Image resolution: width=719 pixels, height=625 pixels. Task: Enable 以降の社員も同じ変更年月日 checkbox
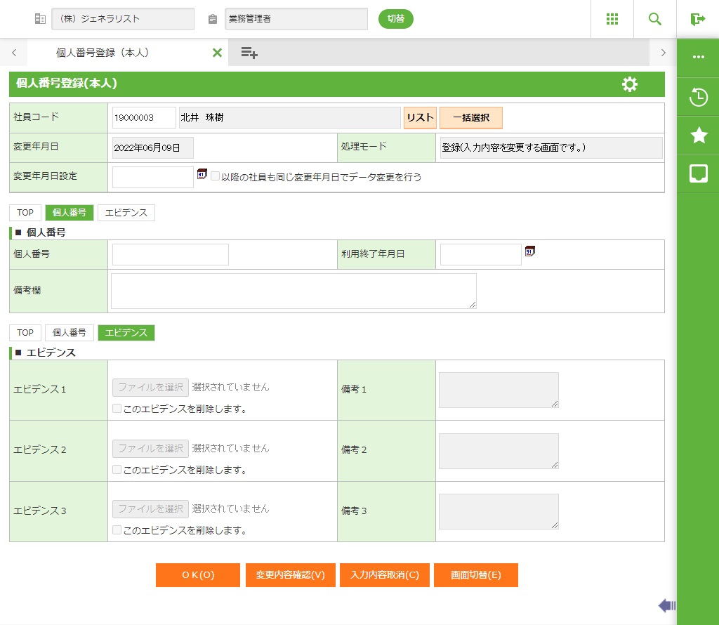(216, 177)
